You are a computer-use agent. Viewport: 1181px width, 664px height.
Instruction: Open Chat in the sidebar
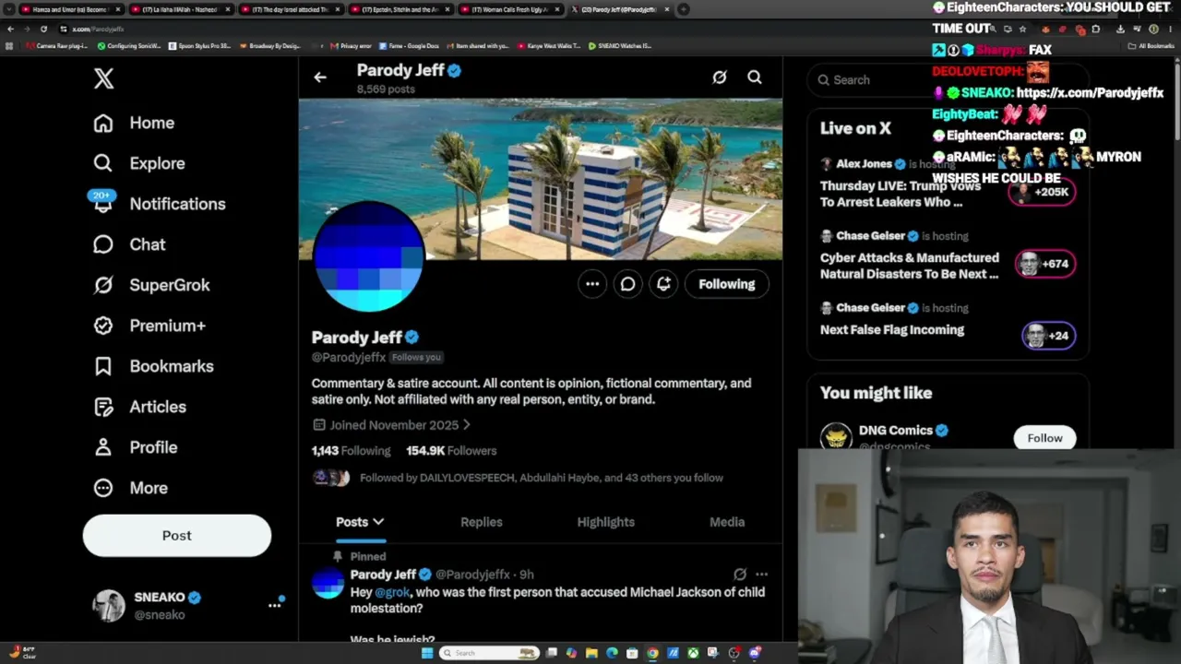pyautogui.click(x=129, y=244)
